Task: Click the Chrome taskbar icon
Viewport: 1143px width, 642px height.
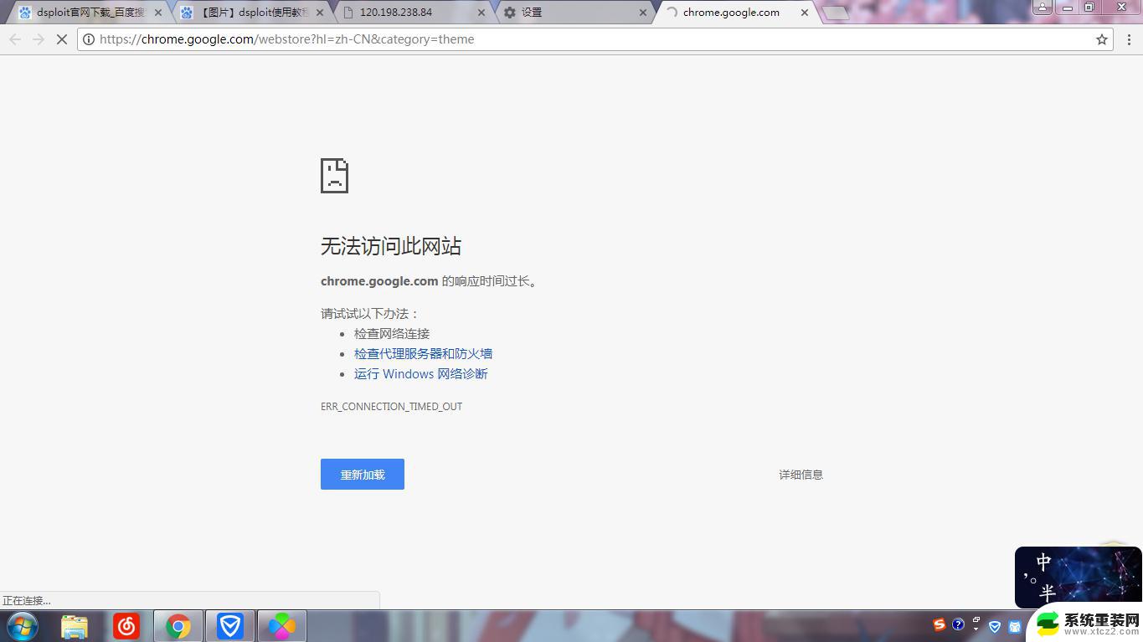Action: (178, 626)
